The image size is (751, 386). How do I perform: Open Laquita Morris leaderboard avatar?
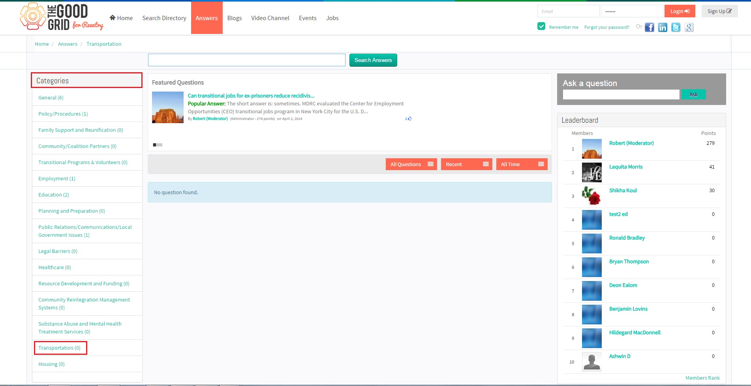point(592,172)
